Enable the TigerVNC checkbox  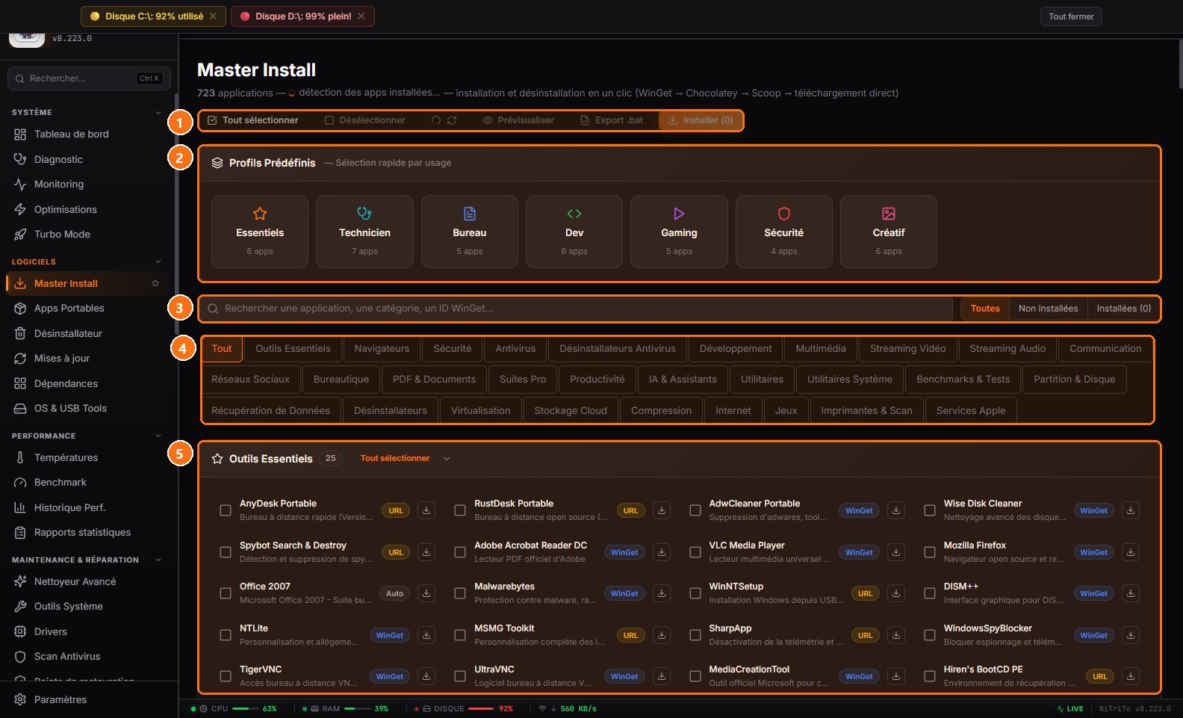226,676
